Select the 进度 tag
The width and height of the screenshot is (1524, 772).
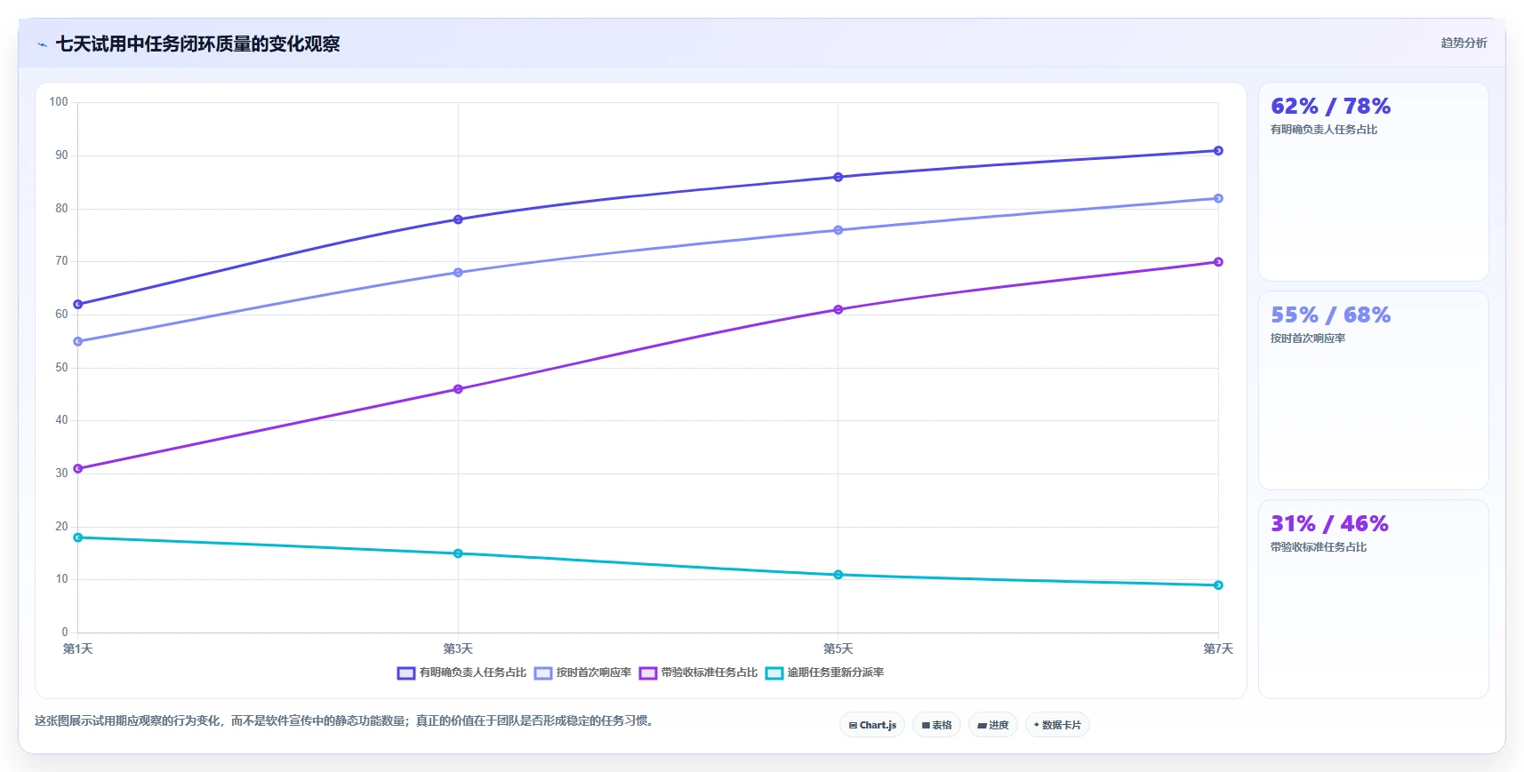[x=993, y=725]
